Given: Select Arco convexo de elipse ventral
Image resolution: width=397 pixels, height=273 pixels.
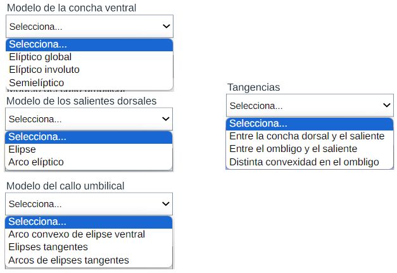Looking at the screenshot, I should (77, 234).
